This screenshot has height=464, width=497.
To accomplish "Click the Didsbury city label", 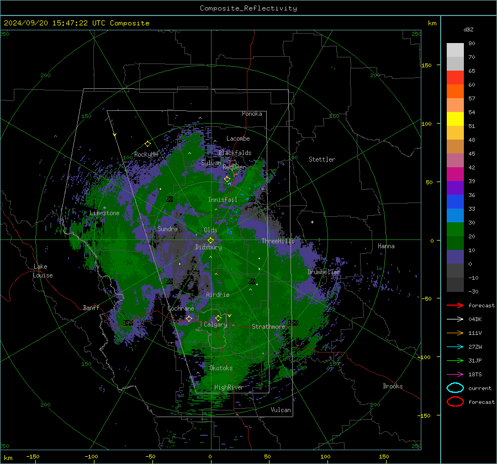I will tap(208, 247).
